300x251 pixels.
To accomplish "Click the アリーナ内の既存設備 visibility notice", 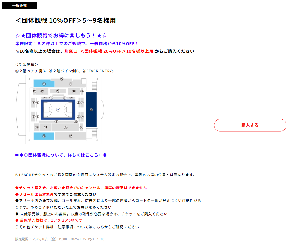I will (x=108, y=204).
